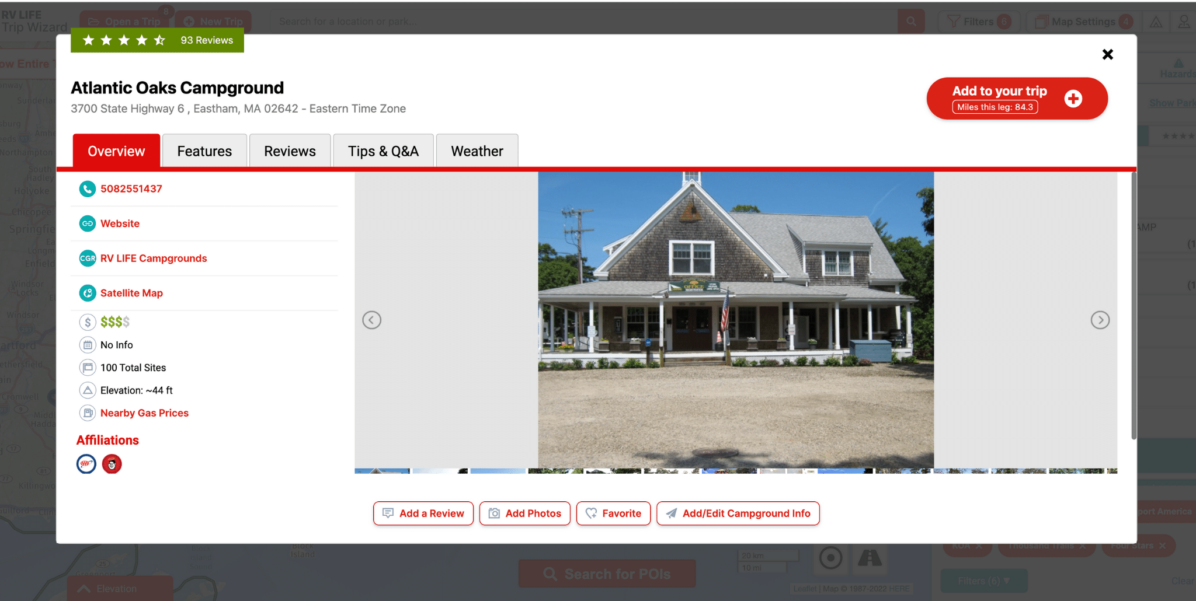
Task: Click the Good Sam affiliation badge icon
Action: pos(112,464)
